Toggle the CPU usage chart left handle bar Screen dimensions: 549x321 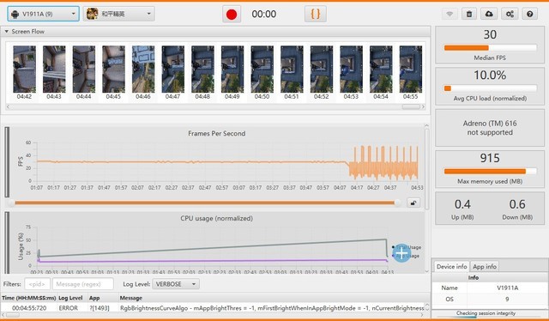point(7,243)
